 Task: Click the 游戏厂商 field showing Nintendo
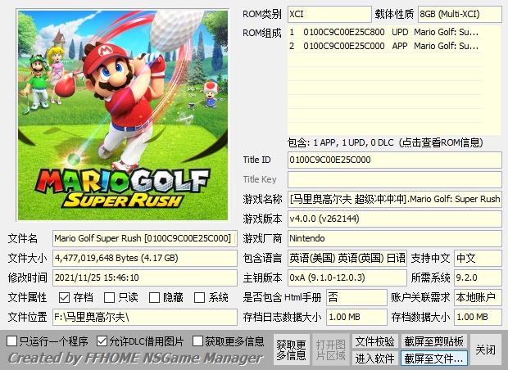pos(395,238)
